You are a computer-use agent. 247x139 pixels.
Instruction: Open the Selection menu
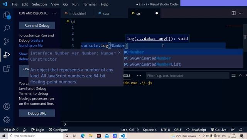click(39, 4)
